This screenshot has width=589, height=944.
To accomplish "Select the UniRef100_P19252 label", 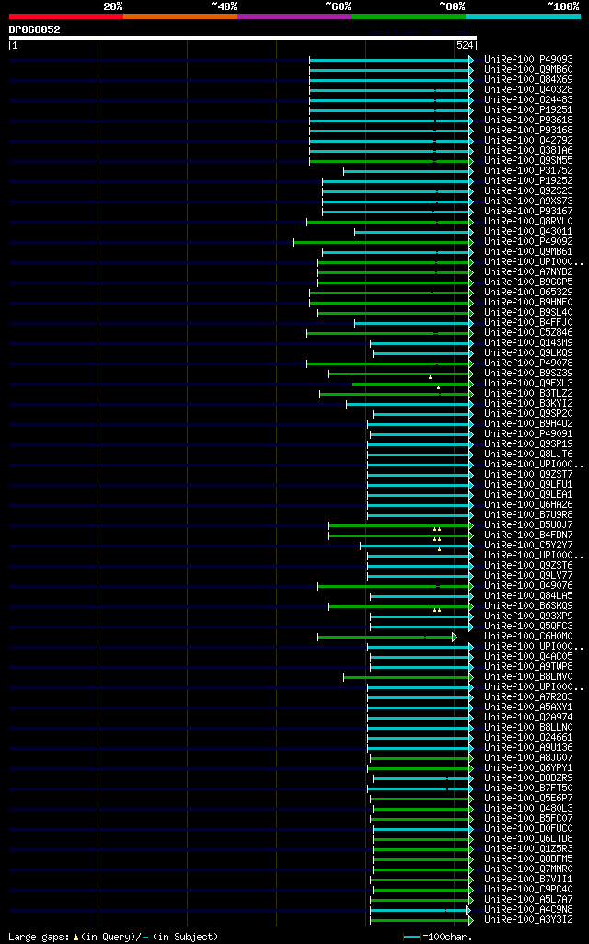I will [529, 180].
